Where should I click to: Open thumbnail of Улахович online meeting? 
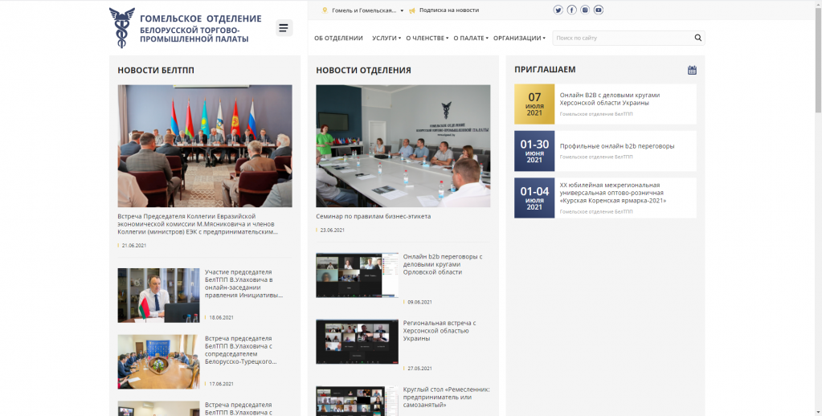coord(158,295)
